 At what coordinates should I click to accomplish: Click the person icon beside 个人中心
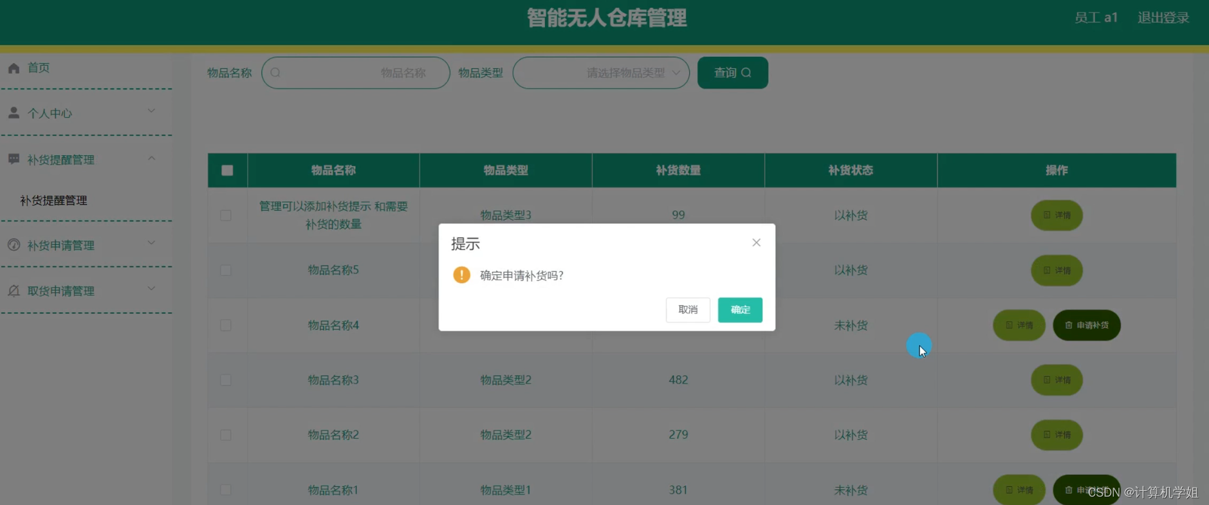(x=14, y=113)
